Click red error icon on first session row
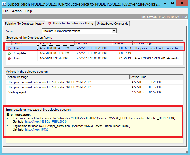Image resolution: width=190 pixels, height=155 pixels. coord(9,48)
